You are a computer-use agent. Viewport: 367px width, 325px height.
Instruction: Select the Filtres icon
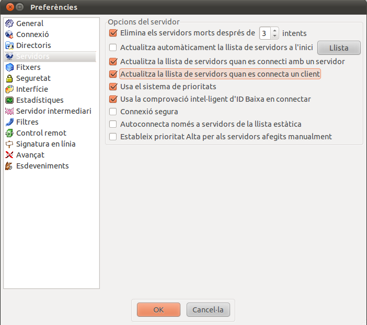pos(9,122)
